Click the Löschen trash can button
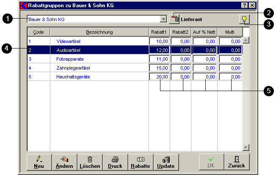 [x=90, y=162]
